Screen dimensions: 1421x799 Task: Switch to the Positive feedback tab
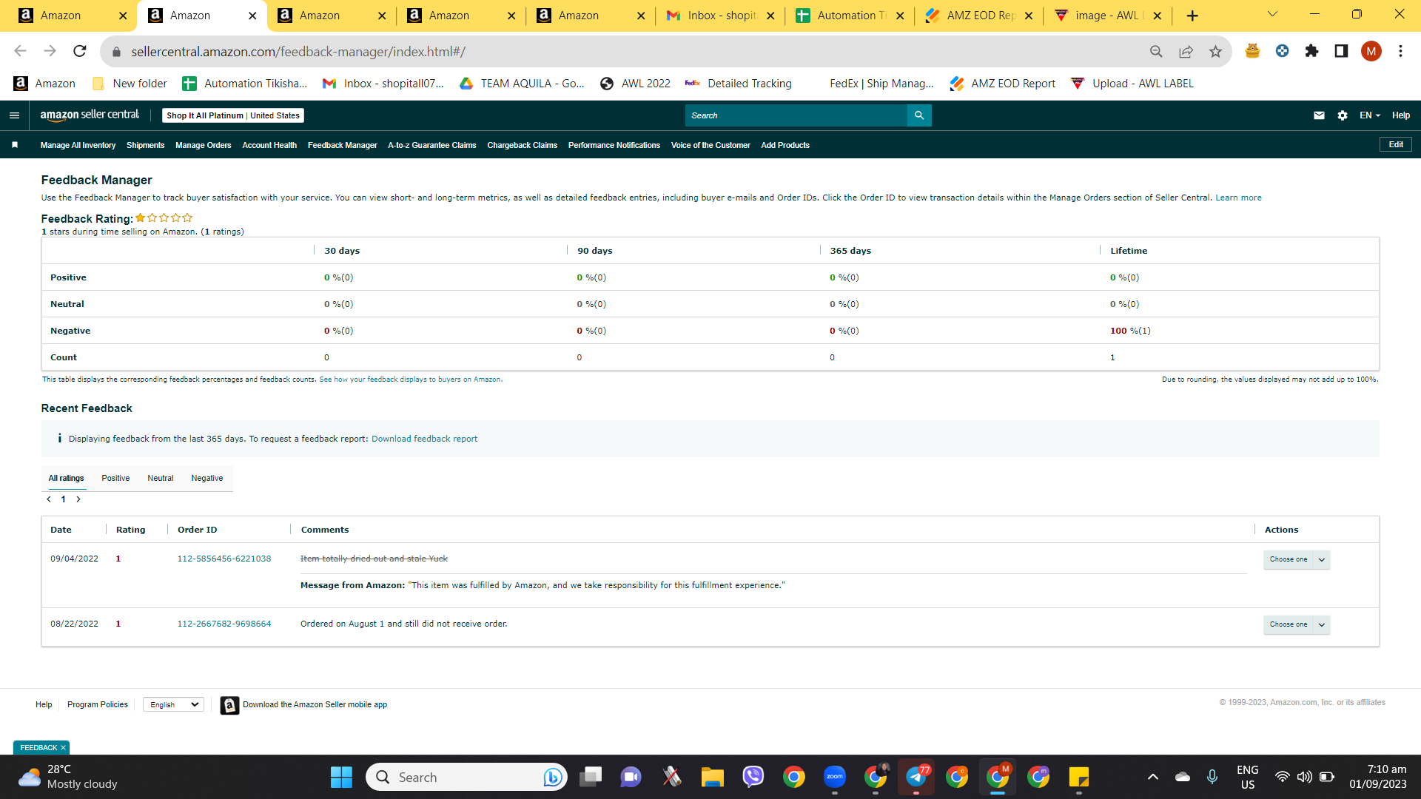115,478
